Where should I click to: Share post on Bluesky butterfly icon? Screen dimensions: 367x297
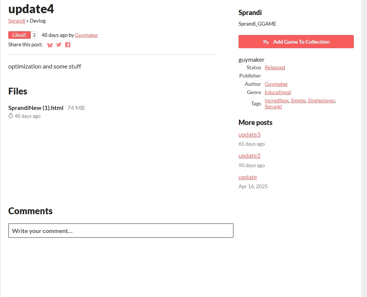(50, 45)
